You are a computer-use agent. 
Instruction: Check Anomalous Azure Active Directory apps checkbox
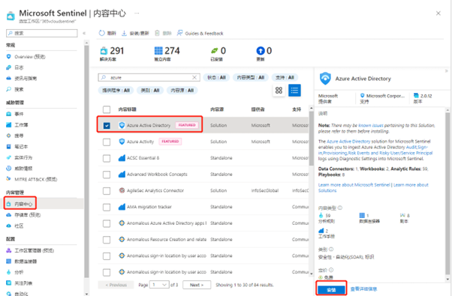(x=107, y=223)
